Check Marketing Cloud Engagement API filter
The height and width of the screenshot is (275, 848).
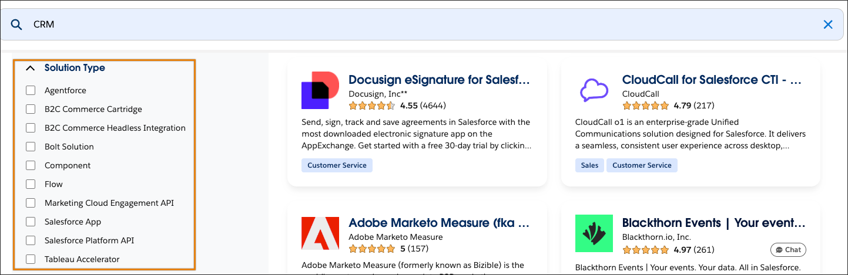point(31,203)
